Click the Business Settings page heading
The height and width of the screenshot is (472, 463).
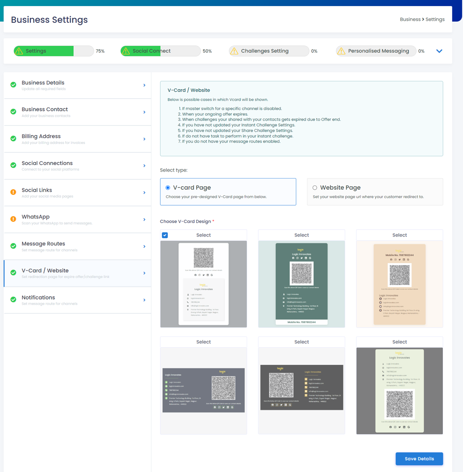coord(50,20)
